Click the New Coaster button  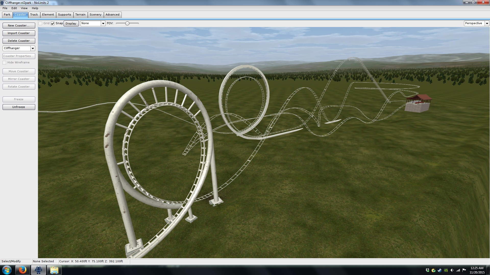(x=19, y=25)
